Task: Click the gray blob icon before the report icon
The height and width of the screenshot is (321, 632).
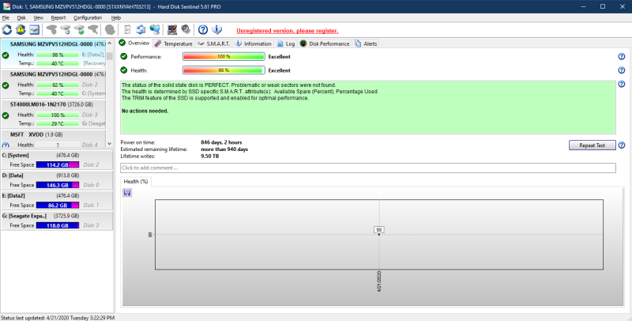Action: [110, 29]
